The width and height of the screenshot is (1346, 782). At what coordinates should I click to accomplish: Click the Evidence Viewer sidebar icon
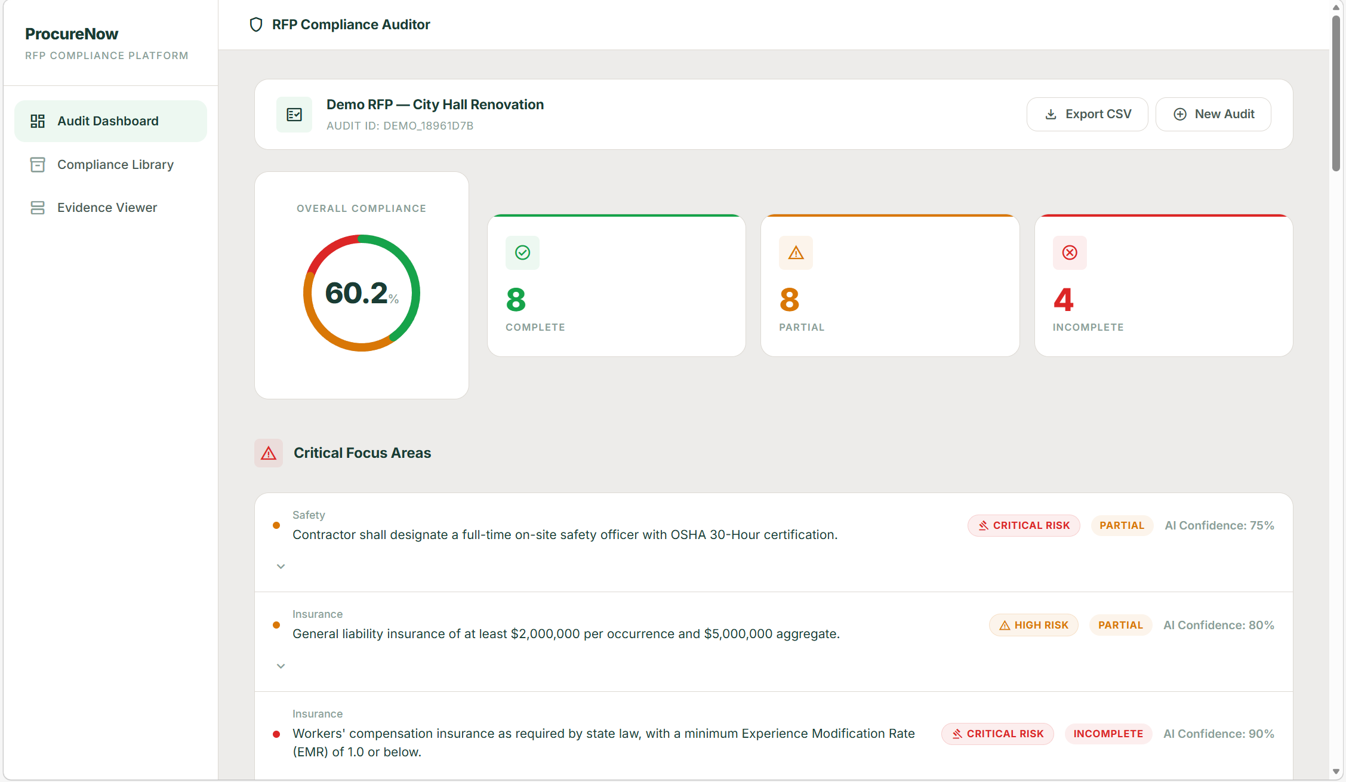38,208
